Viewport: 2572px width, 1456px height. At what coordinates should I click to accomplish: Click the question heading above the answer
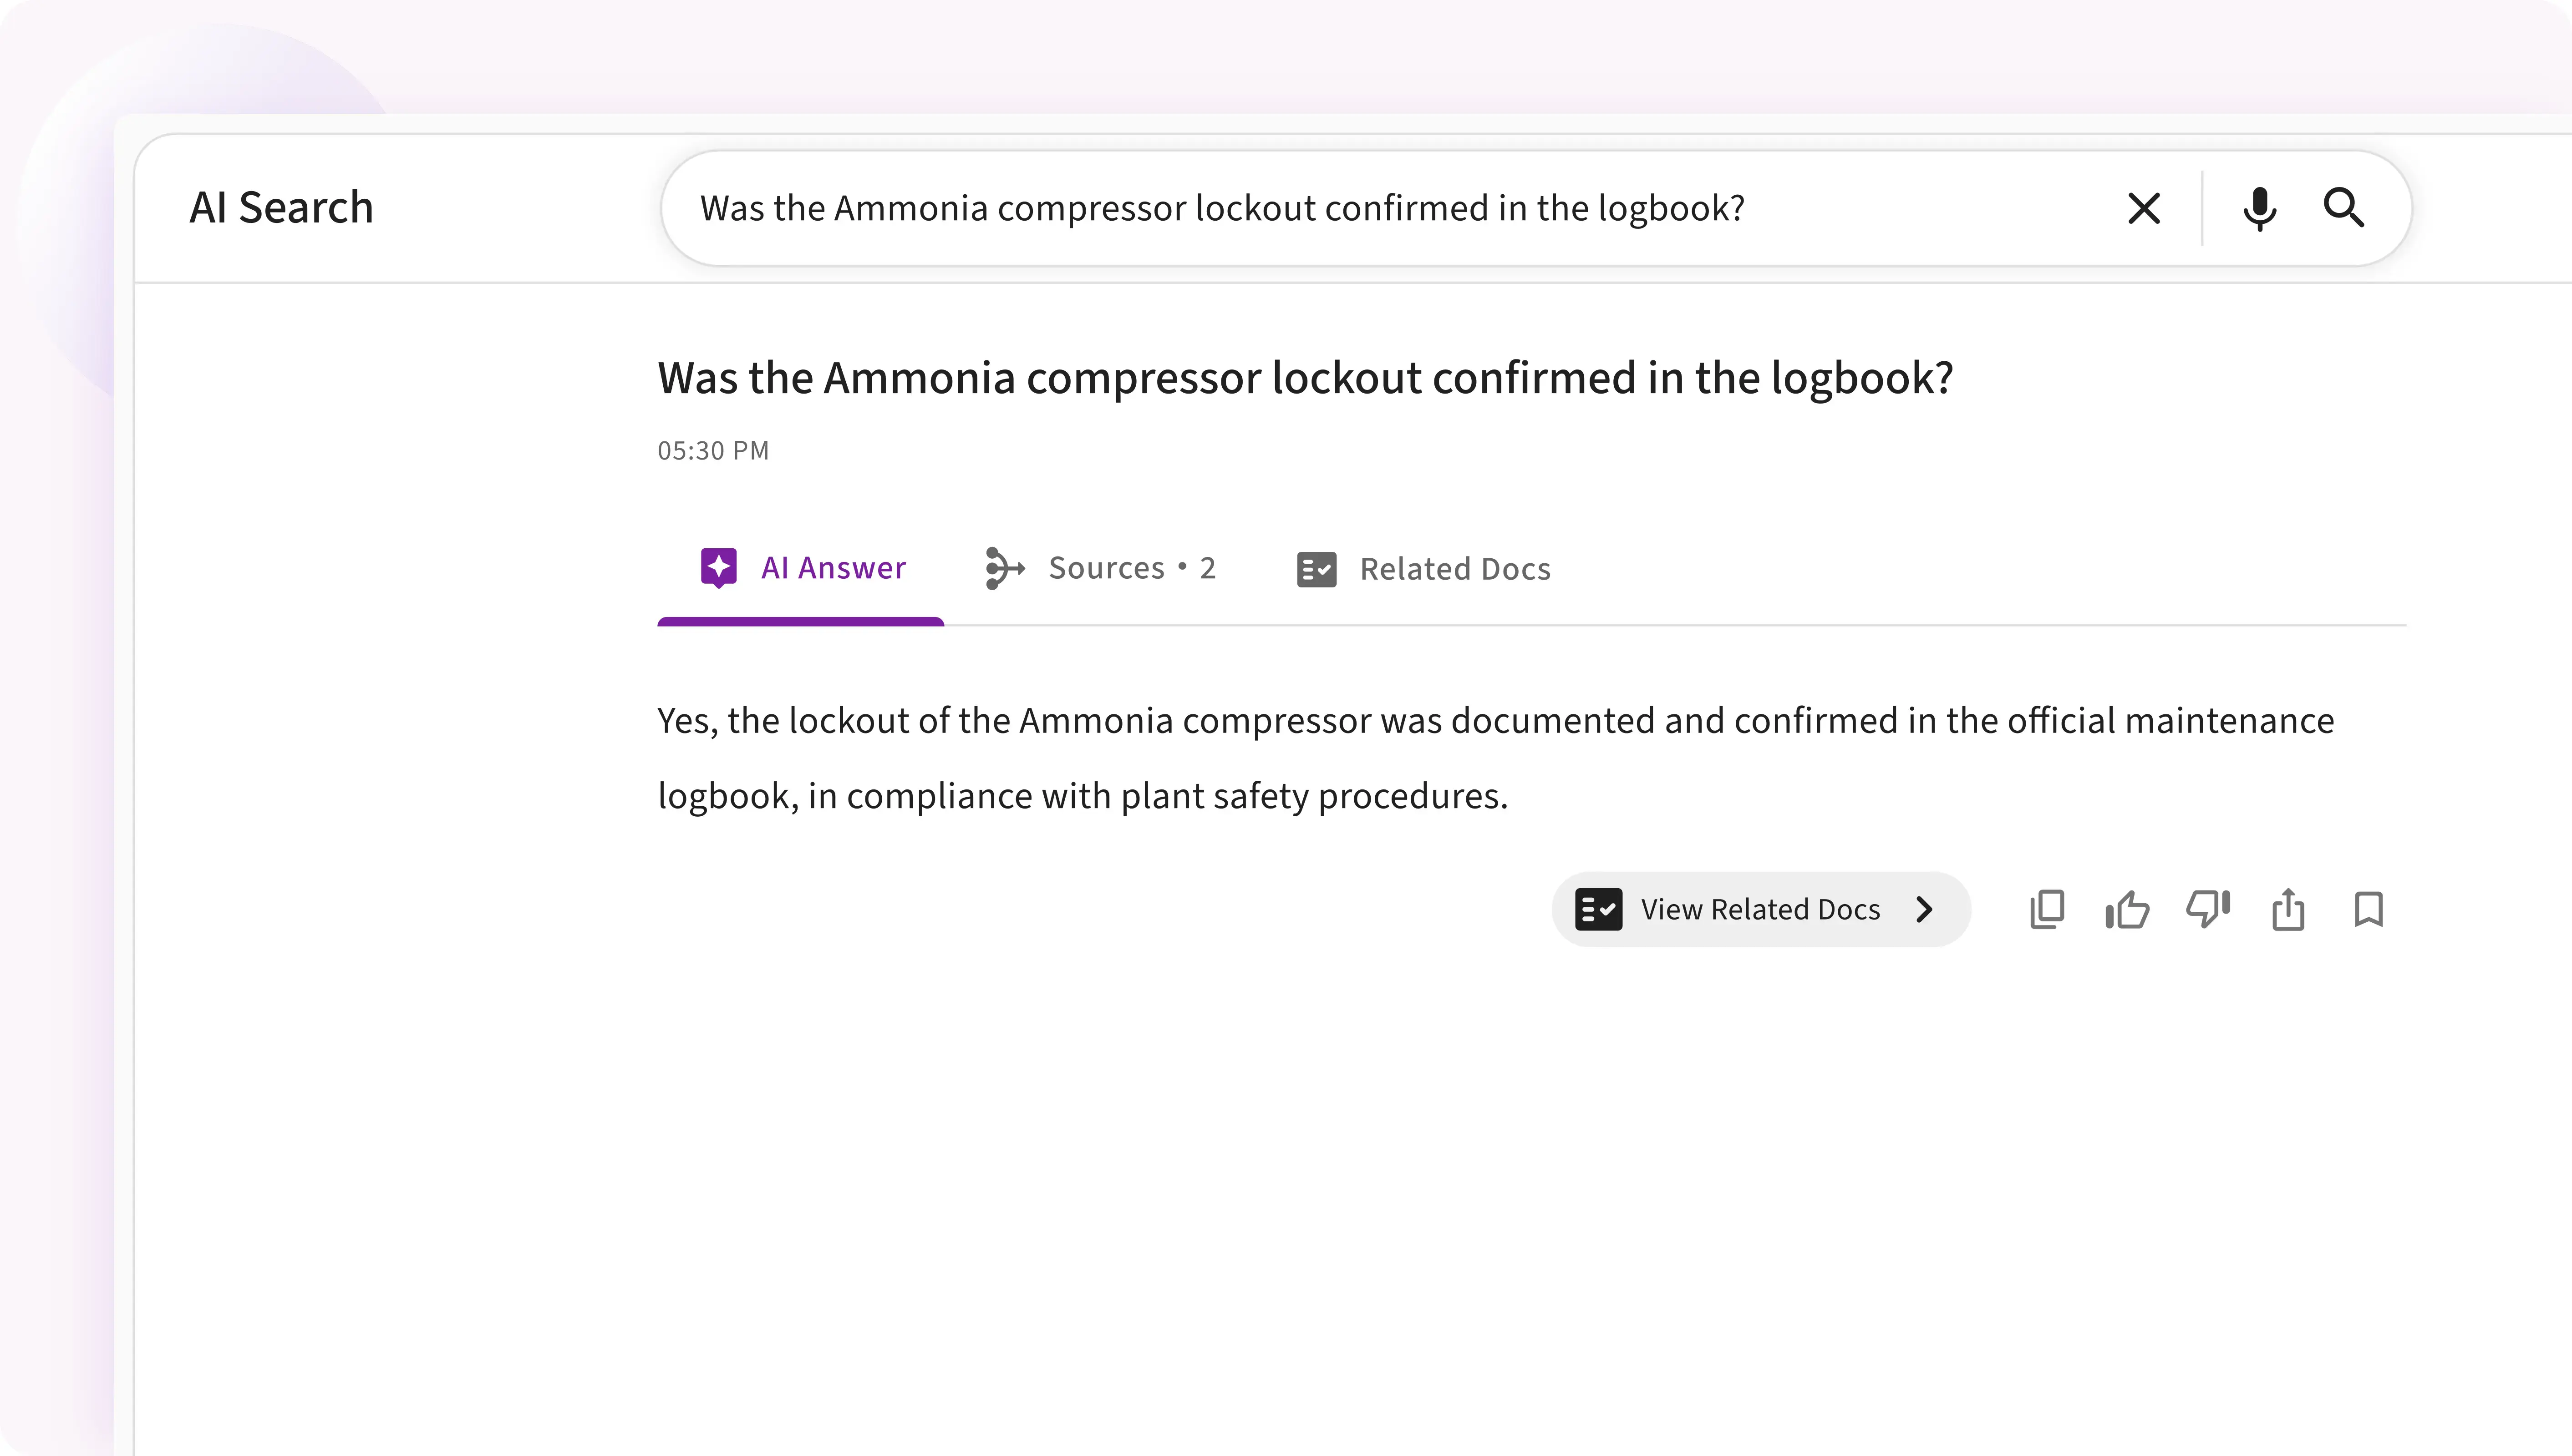pos(1305,378)
